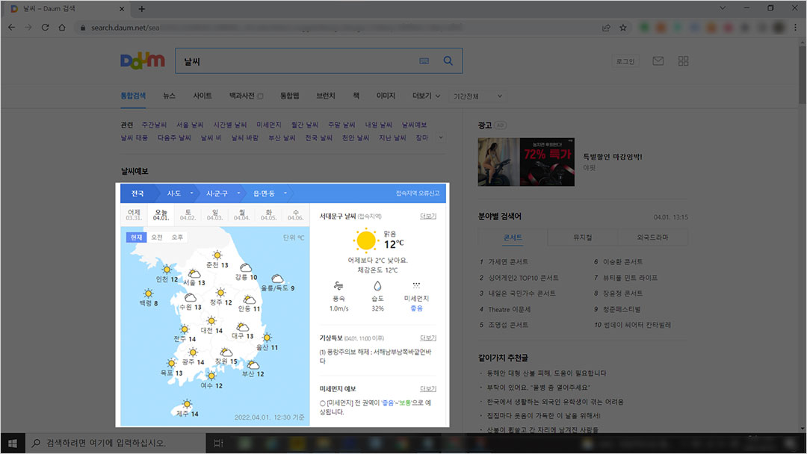Open 더보기 next to 서대문구 날씨
Image resolution: width=807 pixels, height=454 pixels.
427,216
